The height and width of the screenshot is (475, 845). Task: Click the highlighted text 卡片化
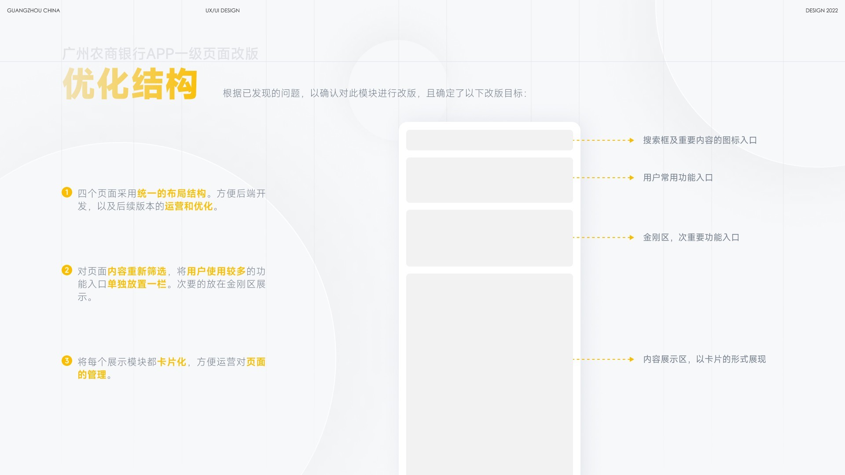pos(172,362)
